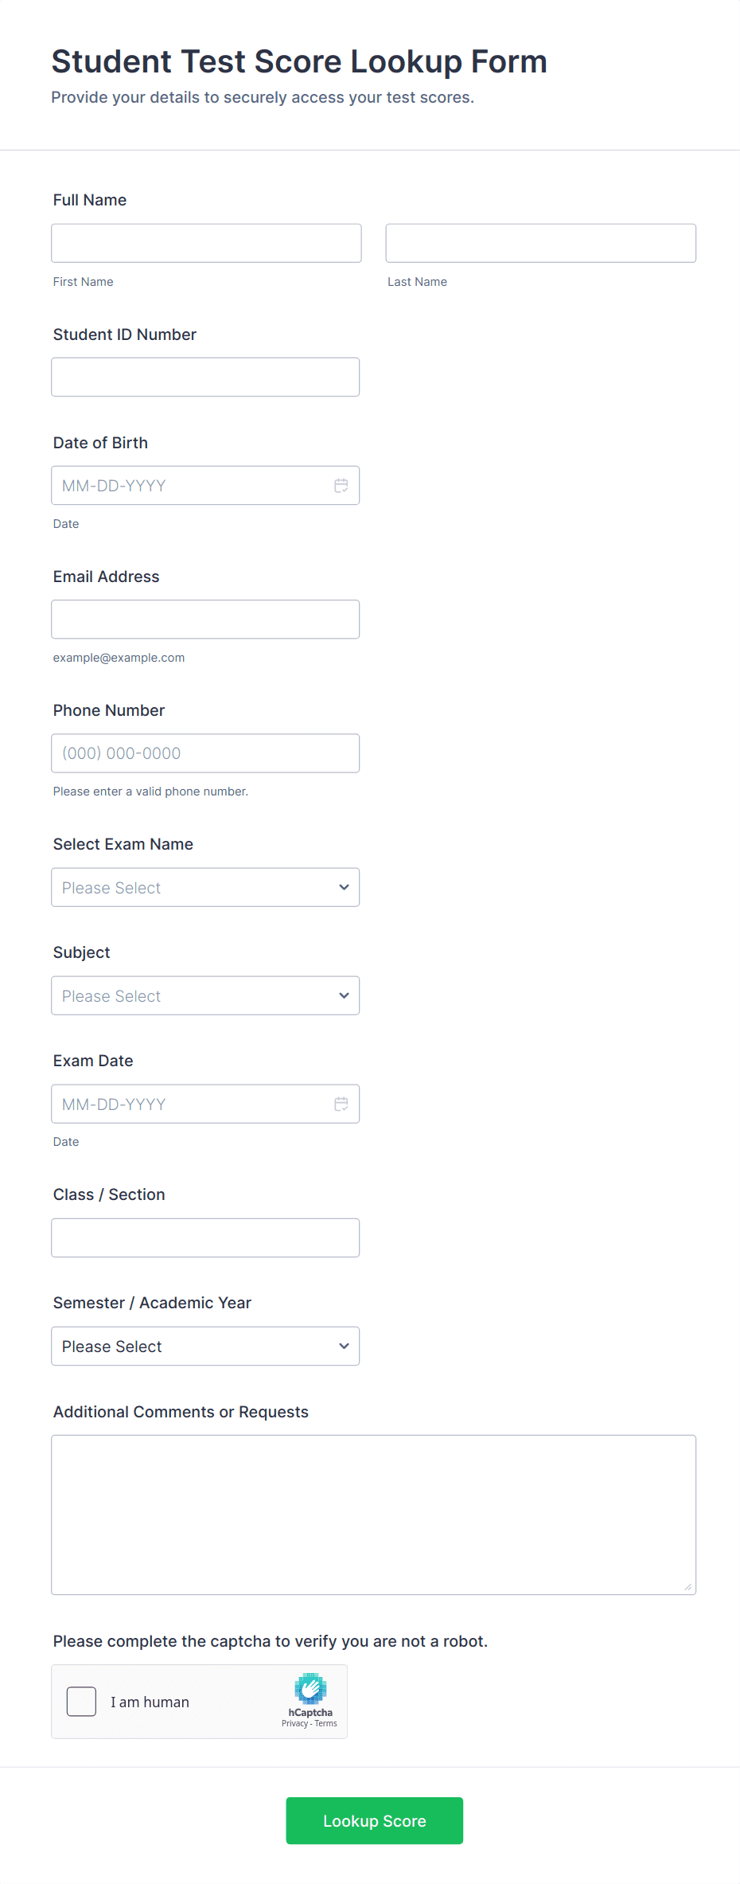Check the I am human checkbox
This screenshot has height=1884, width=740.
[81, 1702]
